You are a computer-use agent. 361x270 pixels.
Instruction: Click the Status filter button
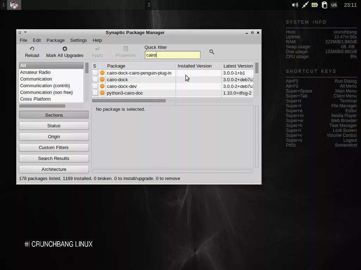point(54,126)
